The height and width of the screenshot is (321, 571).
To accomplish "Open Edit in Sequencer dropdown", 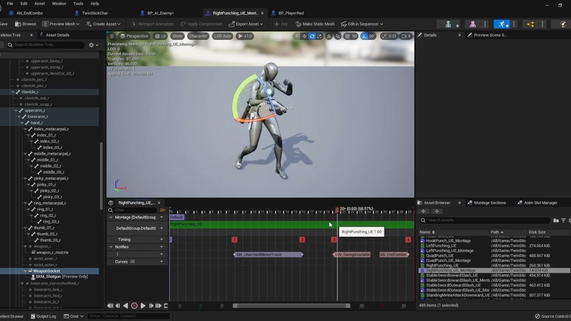I will click(x=362, y=24).
